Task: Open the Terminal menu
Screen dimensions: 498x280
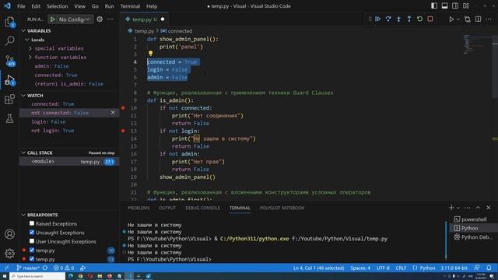Action: coord(130,6)
